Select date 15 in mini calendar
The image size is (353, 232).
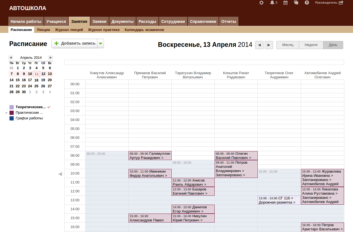pos(18,80)
